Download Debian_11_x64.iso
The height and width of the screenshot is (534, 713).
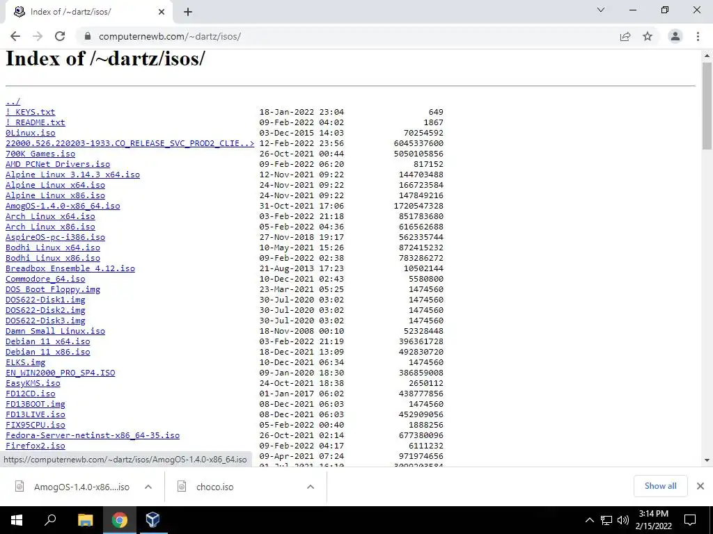click(x=48, y=341)
